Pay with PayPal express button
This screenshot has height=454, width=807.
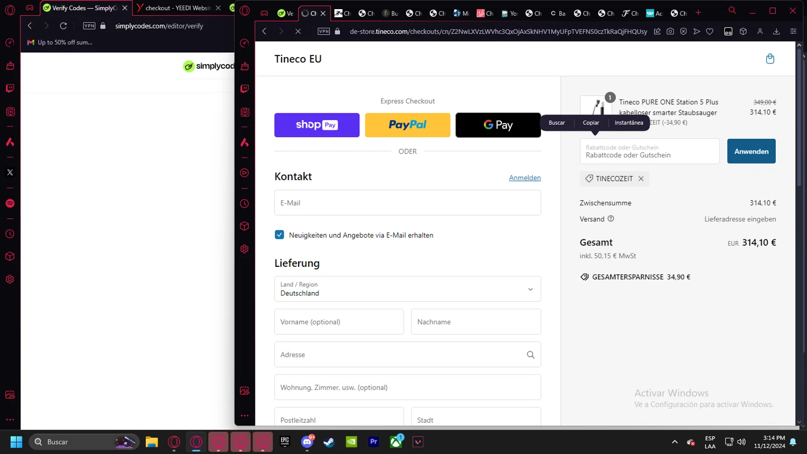click(407, 125)
